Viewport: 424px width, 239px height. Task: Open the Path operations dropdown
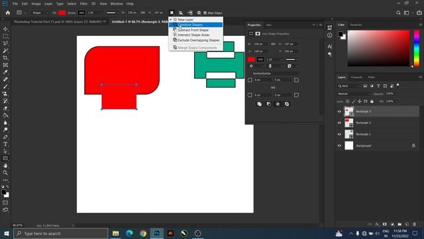[x=172, y=13]
